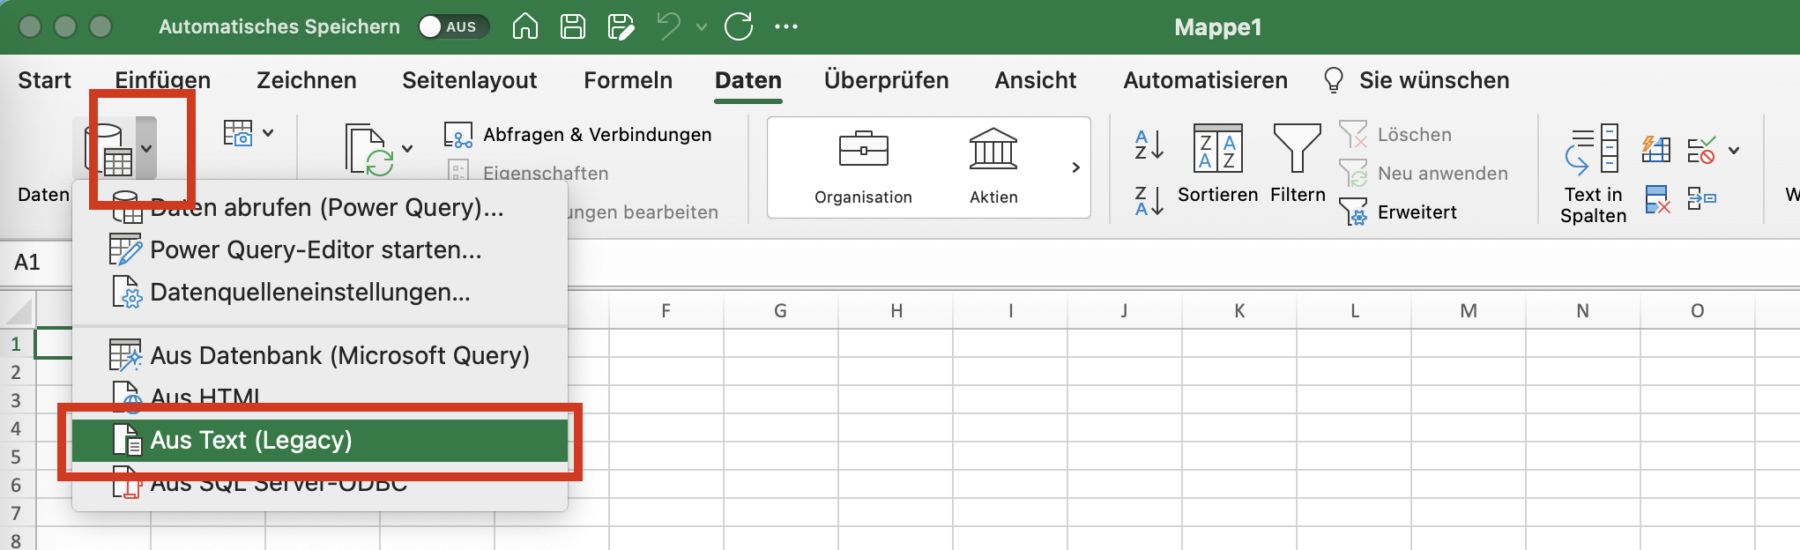Sort descending with the Z-A icon

click(x=1149, y=201)
